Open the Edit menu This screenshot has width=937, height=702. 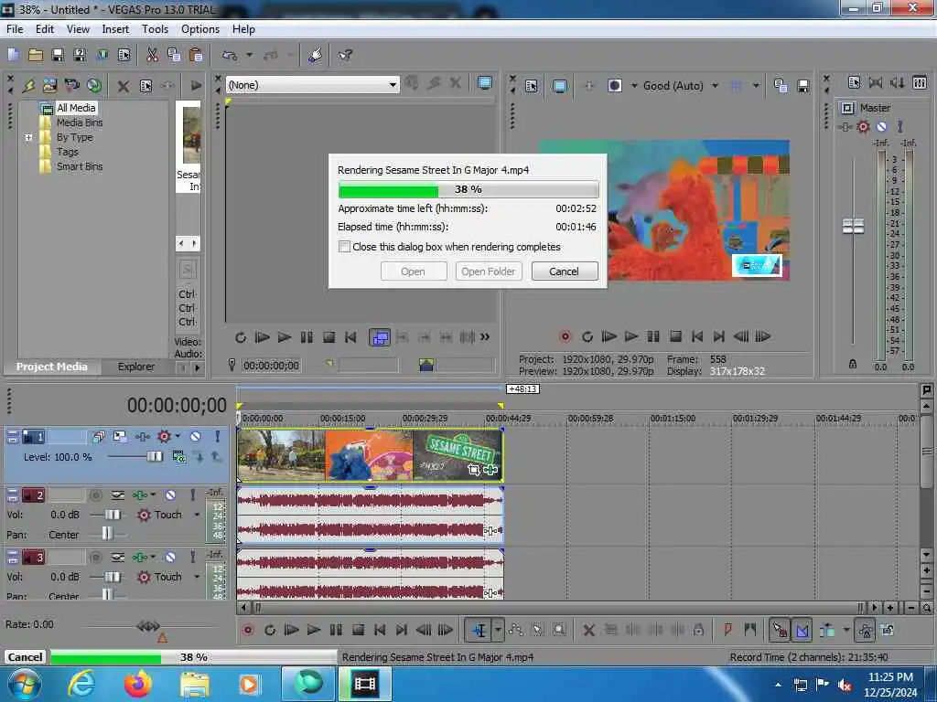click(45, 28)
